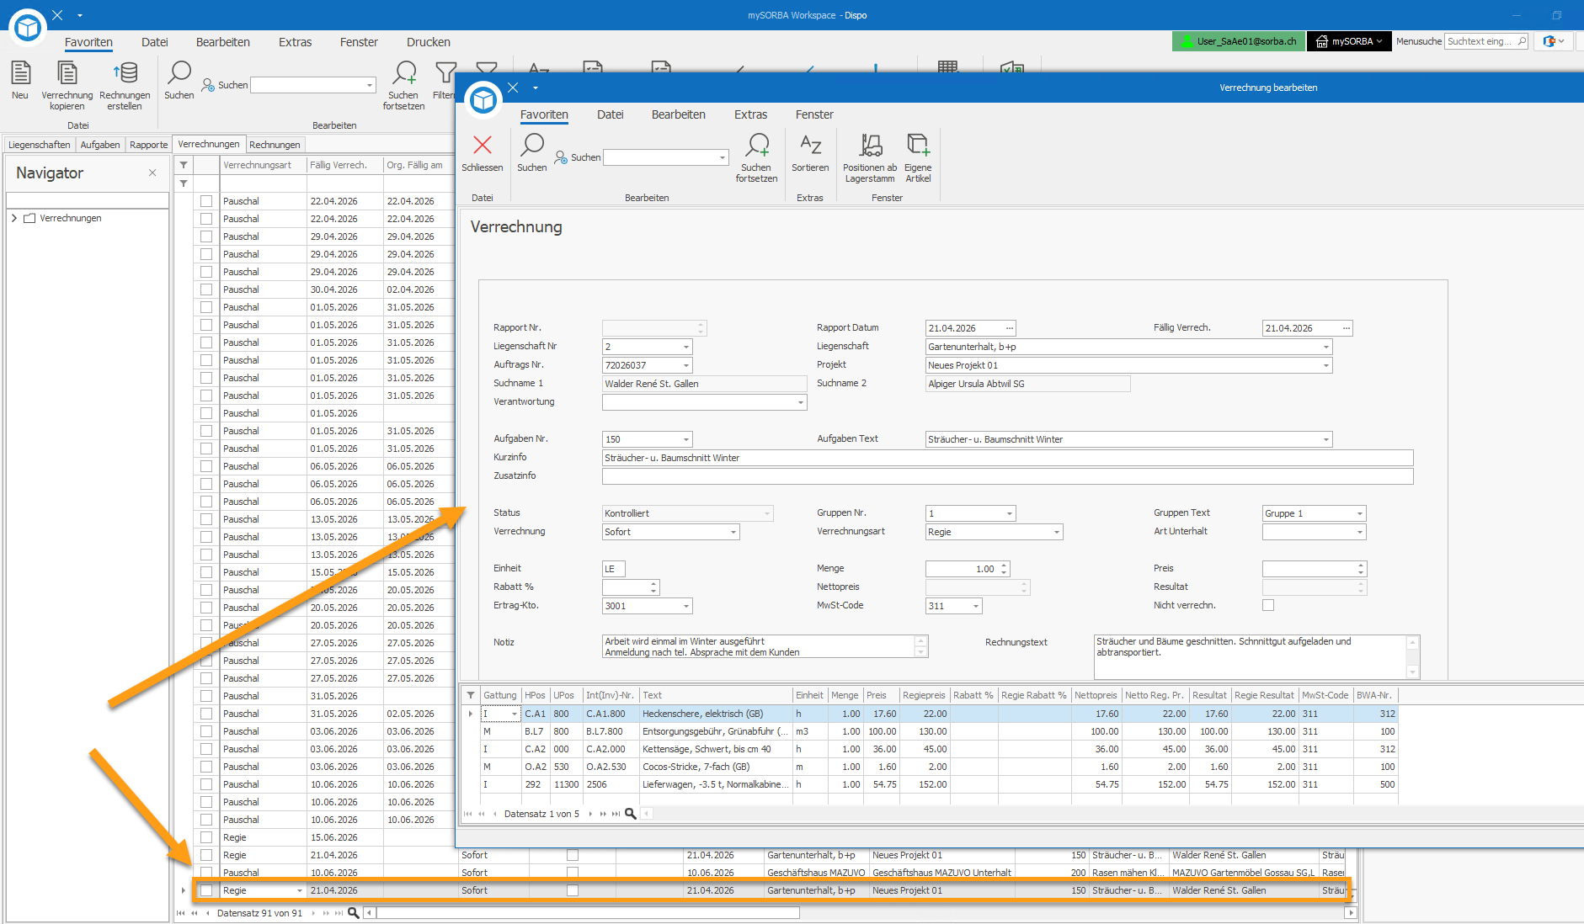Click the Eigene Artikel icon
The height and width of the screenshot is (924, 1584).
pos(918,145)
